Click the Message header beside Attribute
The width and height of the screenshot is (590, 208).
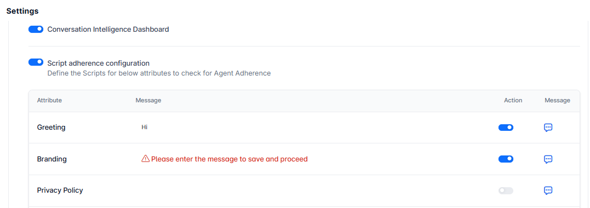coord(148,100)
